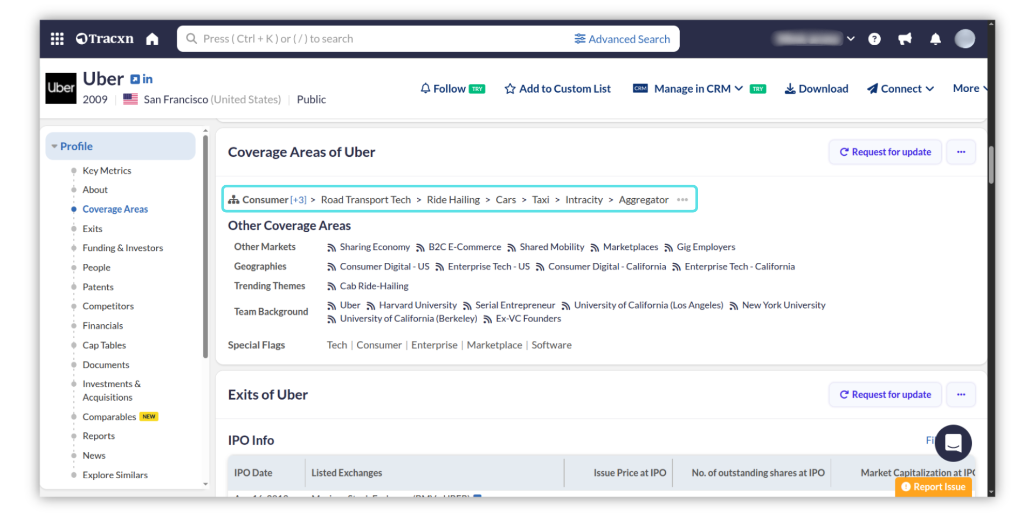Open the help question mark icon
The width and height of the screenshot is (1035, 517).
(874, 39)
